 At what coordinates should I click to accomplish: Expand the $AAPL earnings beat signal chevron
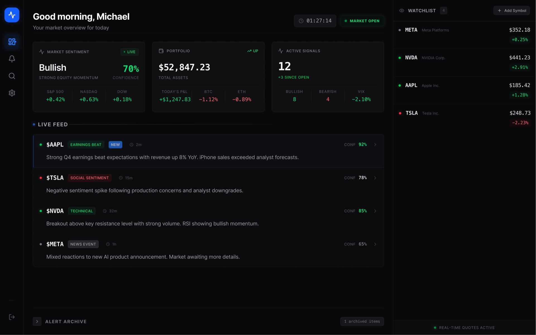[375, 144]
